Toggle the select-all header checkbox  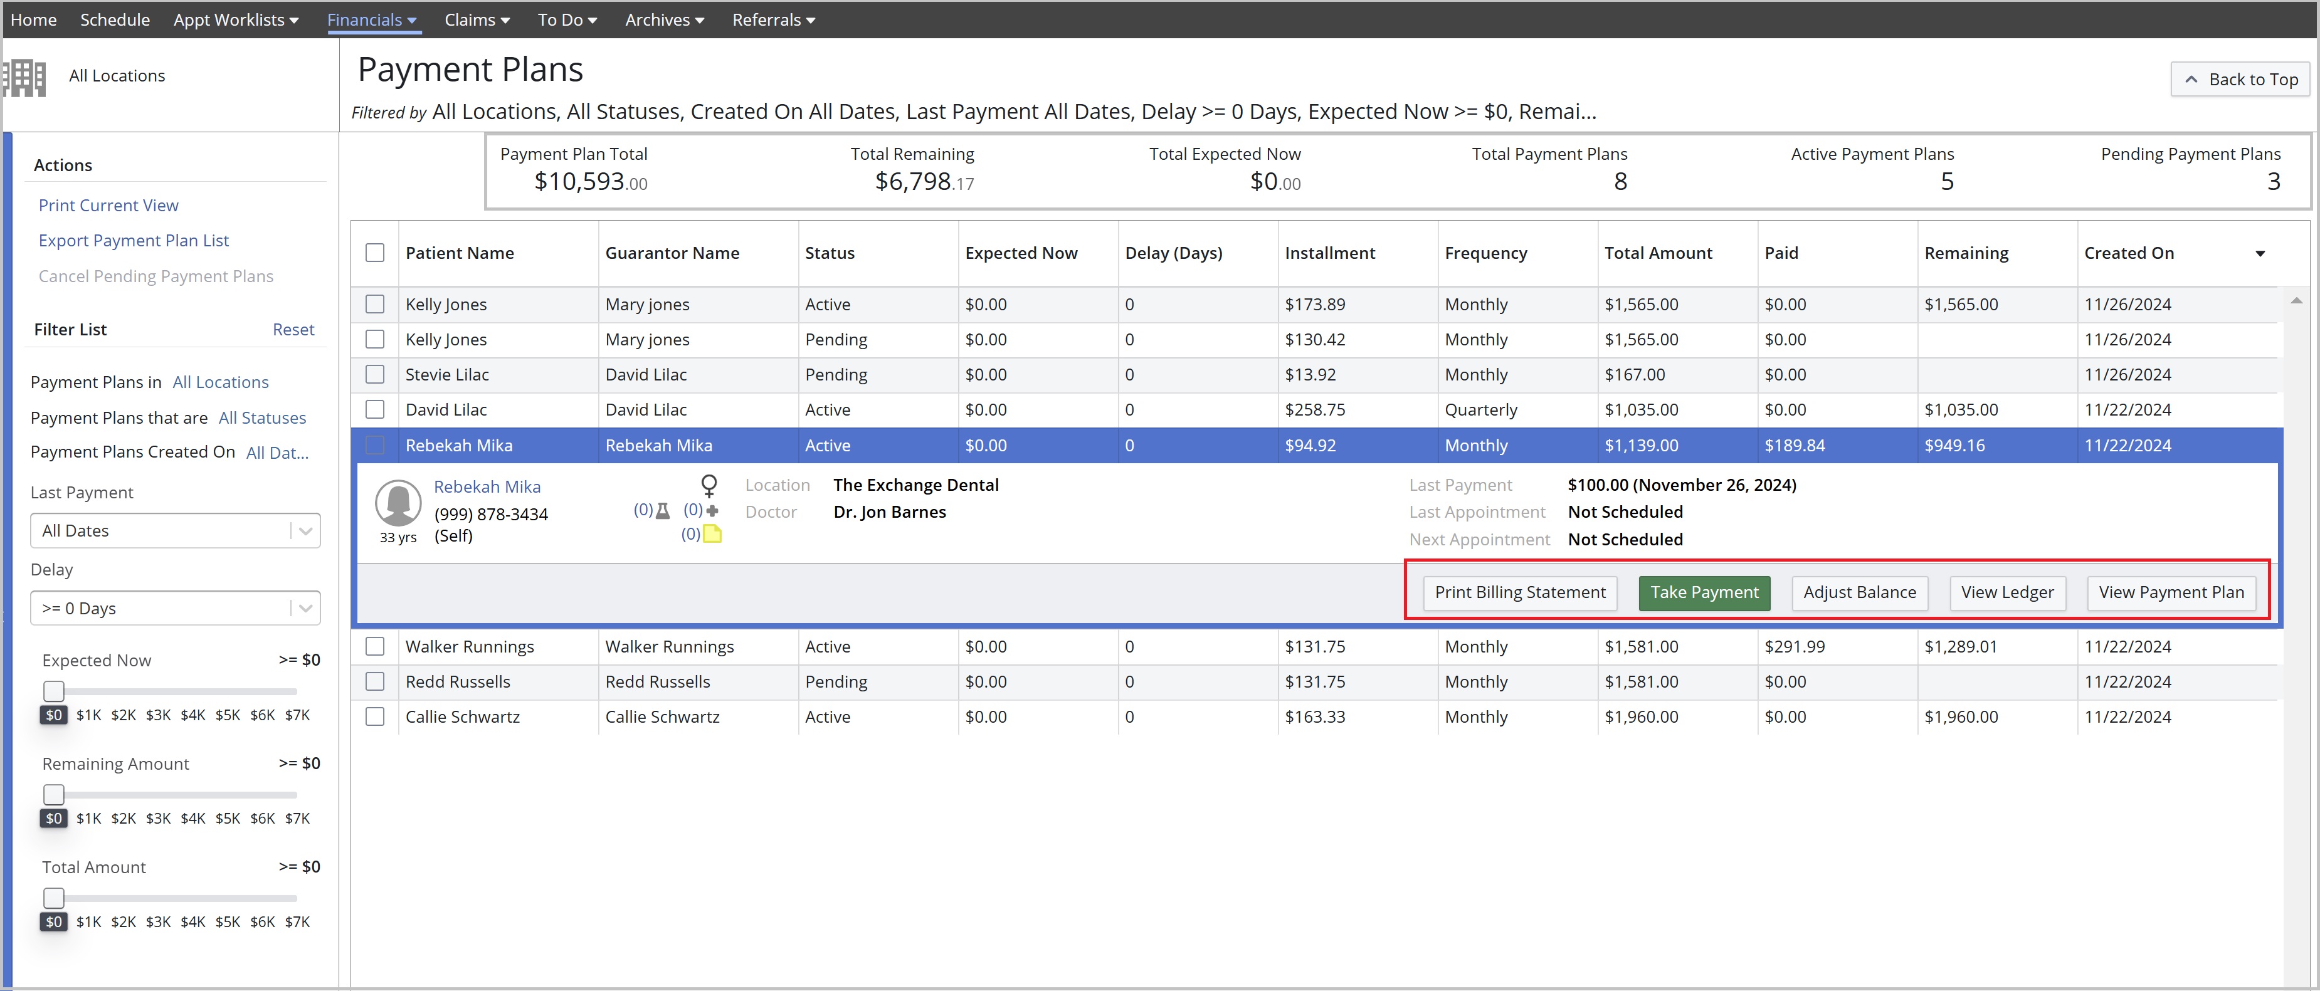click(375, 253)
